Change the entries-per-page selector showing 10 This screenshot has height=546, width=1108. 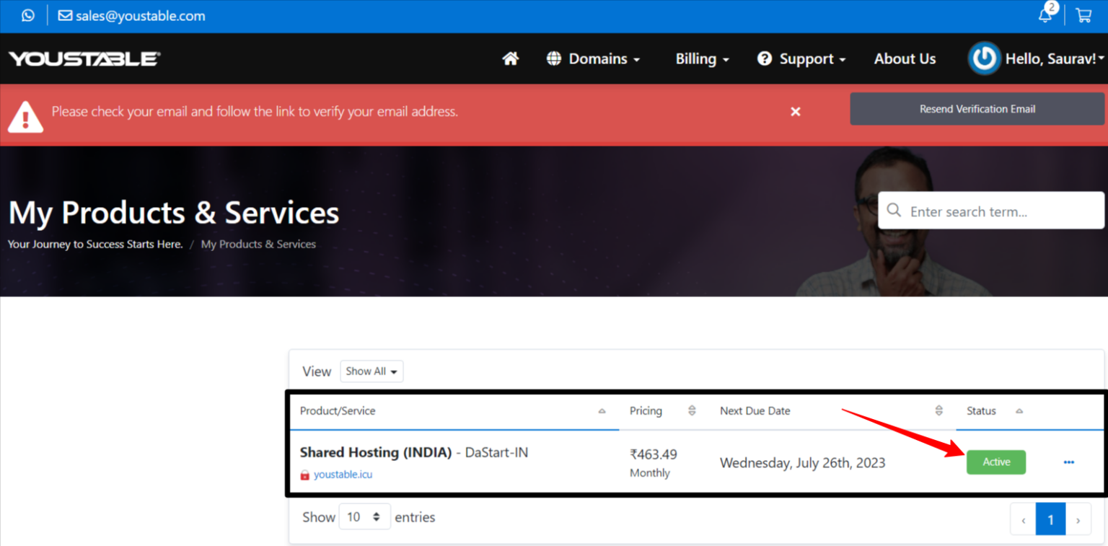(365, 517)
